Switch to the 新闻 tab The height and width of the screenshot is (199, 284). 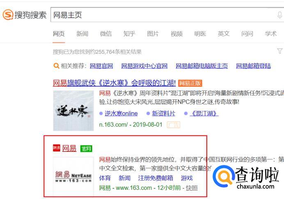pyautogui.click(x=82, y=34)
